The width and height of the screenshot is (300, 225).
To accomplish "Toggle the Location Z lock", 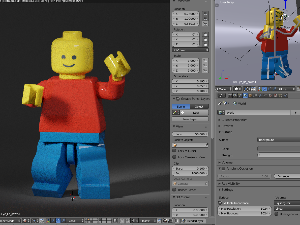I will point(205,24).
